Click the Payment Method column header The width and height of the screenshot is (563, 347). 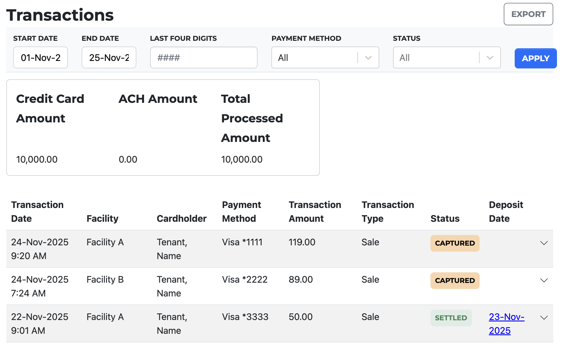click(x=241, y=211)
